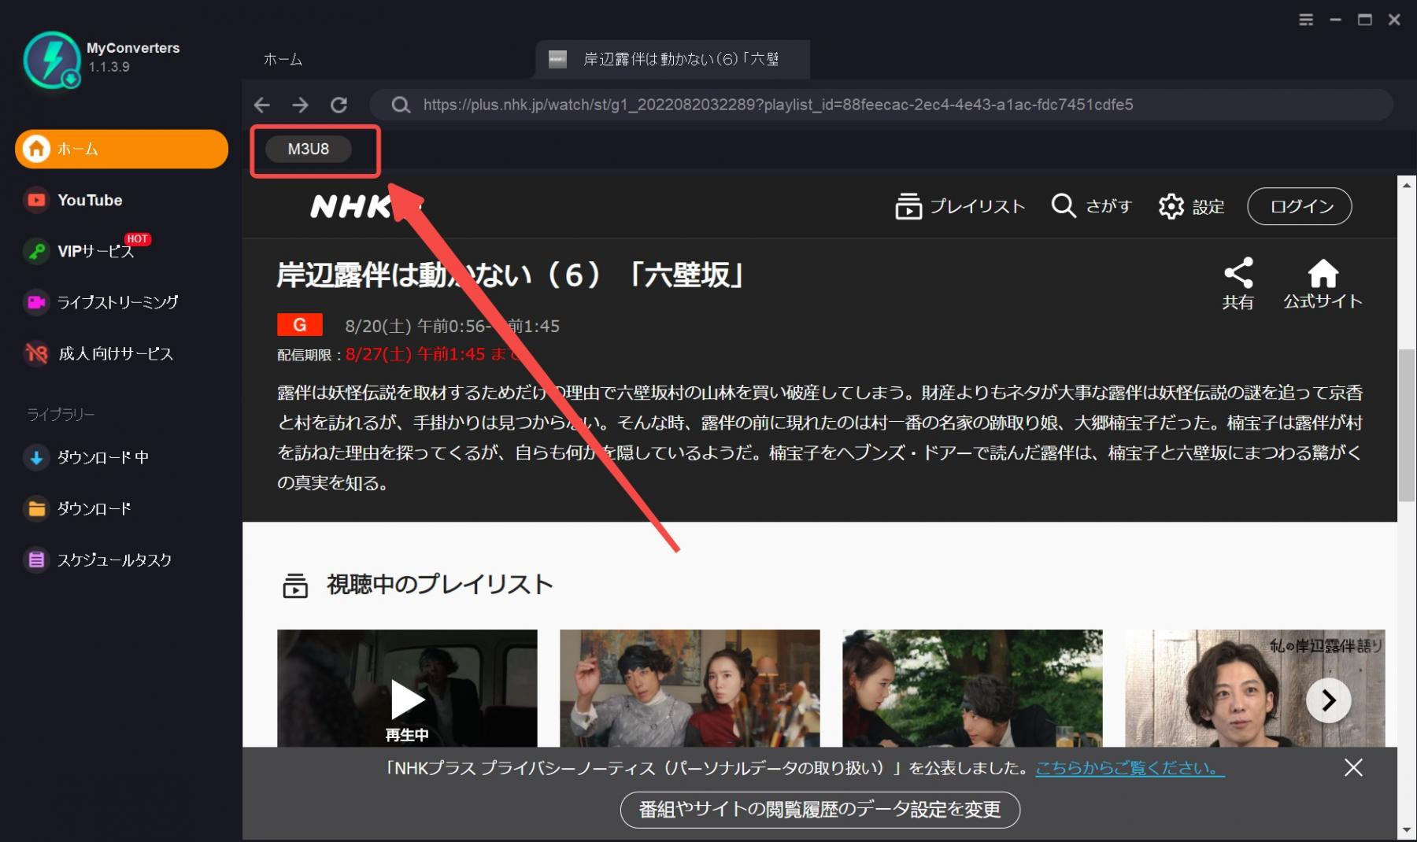1417x842 pixels.
Task: Open the second playlist thumbnail with two actors
Action: point(690,688)
